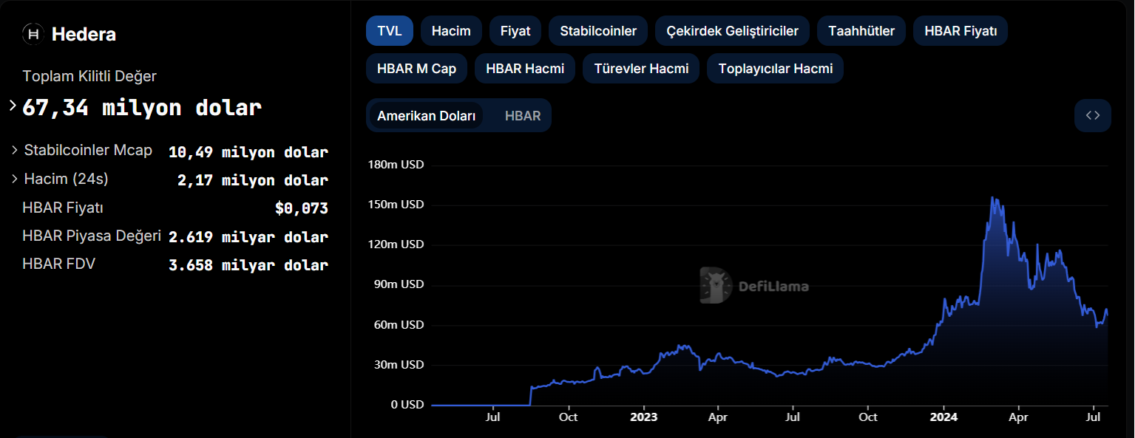Click the 3.658 milyar dolar value
1135x438 pixels.
(x=248, y=265)
